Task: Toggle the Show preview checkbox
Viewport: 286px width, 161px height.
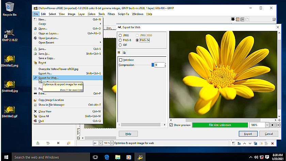Action: point(171,125)
